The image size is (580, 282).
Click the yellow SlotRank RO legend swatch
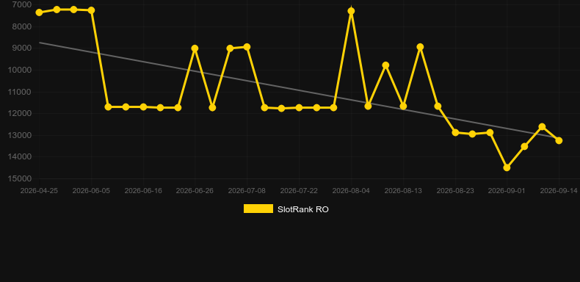point(258,209)
